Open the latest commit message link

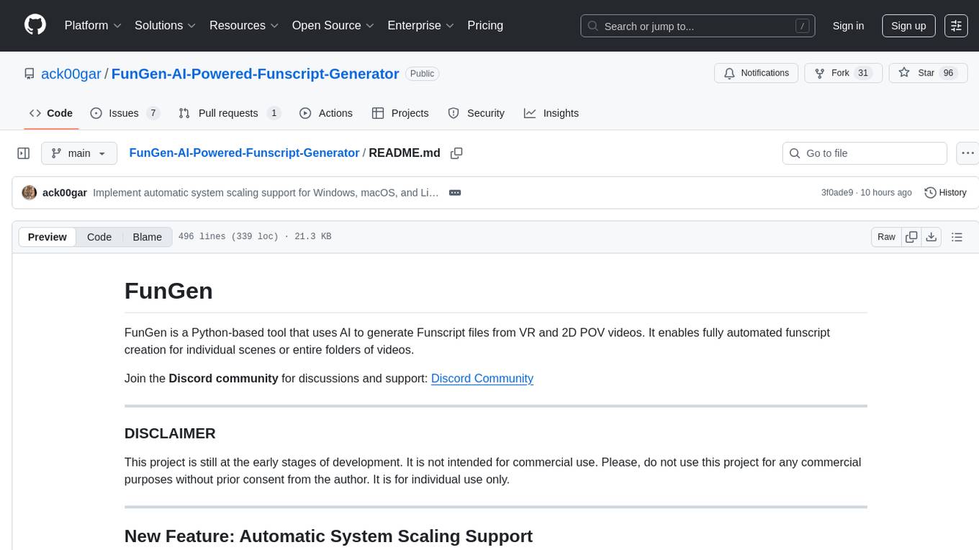[x=266, y=193]
